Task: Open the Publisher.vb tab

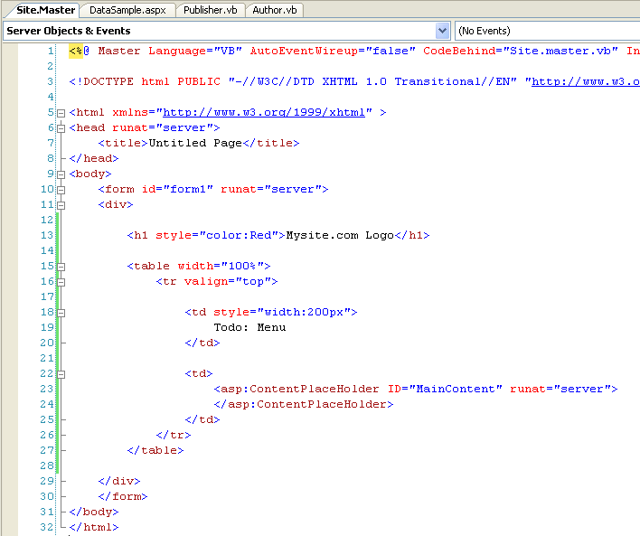Action: 209,10
